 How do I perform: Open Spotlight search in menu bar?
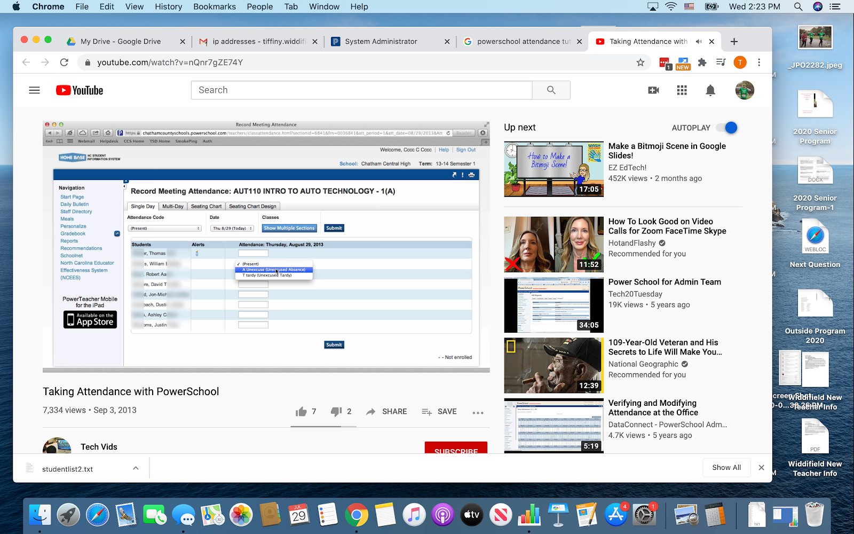click(x=798, y=6)
